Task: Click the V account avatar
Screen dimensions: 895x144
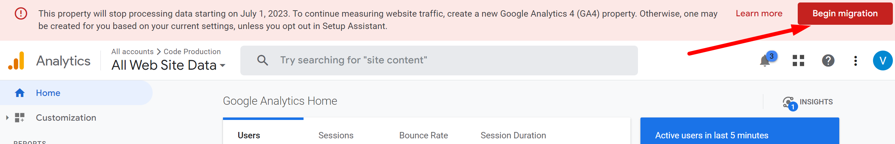Action: (x=883, y=61)
